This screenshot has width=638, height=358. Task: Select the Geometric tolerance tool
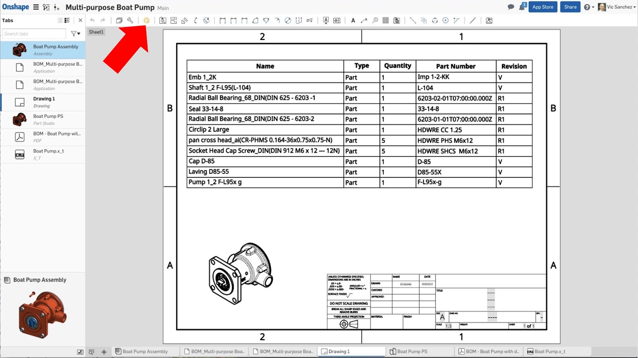337,20
